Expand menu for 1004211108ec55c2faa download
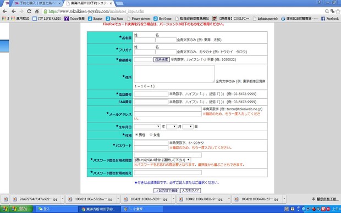 pos(118,199)
